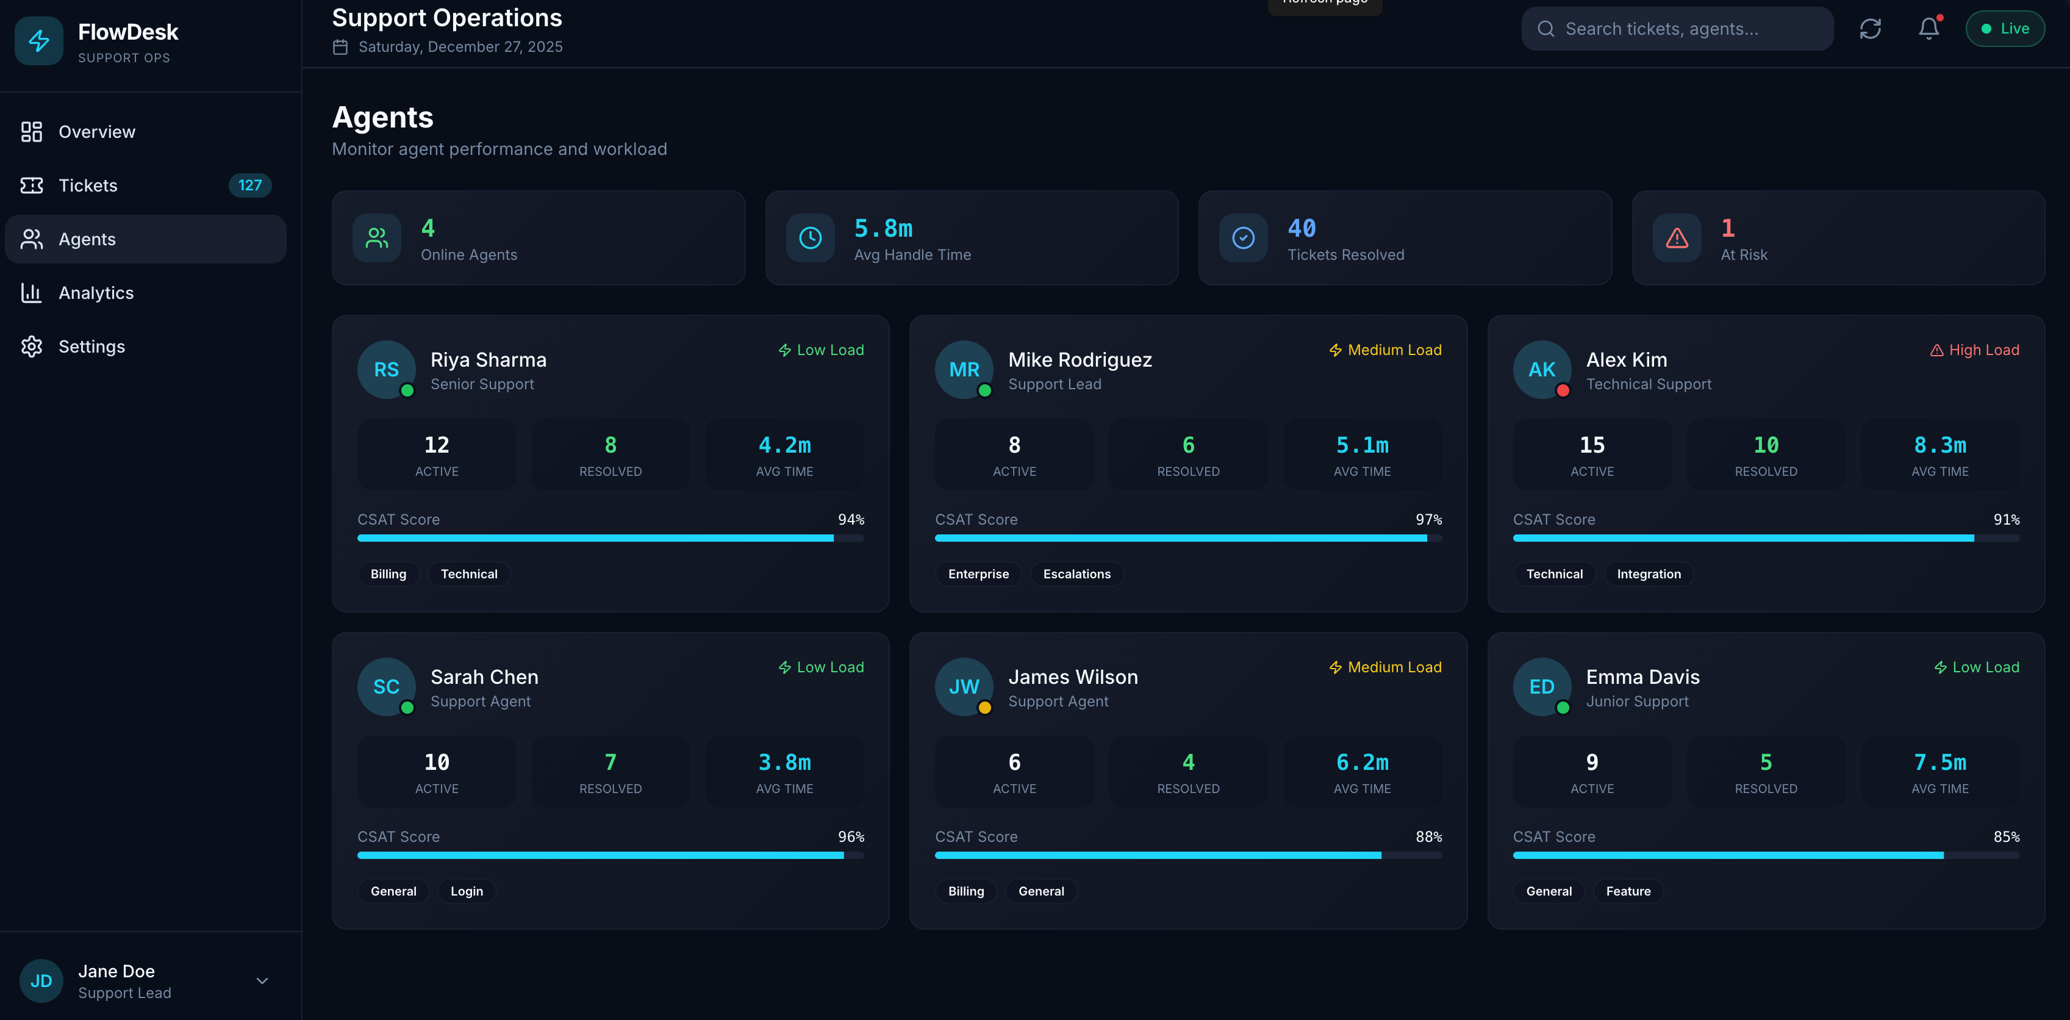
Task: Click Riya Sharma's CSAT score progress bar
Action: [611, 539]
